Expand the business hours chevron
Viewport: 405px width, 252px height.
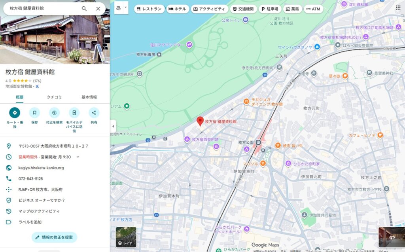coord(78,157)
